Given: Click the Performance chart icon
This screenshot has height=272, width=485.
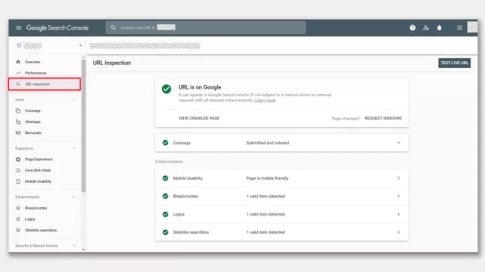Looking at the screenshot, I should pyautogui.click(x=18, y=73).
